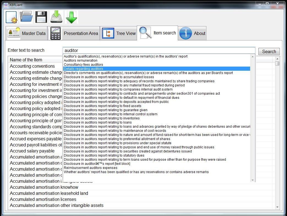Click the magnifying glass Item search icon

[x=145, y=32]
